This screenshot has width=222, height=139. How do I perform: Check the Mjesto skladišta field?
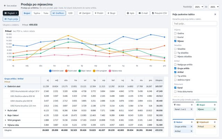pyautogui.click(x=175, y=56)
